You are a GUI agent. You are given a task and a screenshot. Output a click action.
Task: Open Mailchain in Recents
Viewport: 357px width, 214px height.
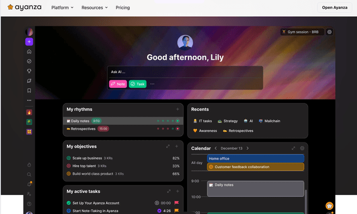point(269,121)
